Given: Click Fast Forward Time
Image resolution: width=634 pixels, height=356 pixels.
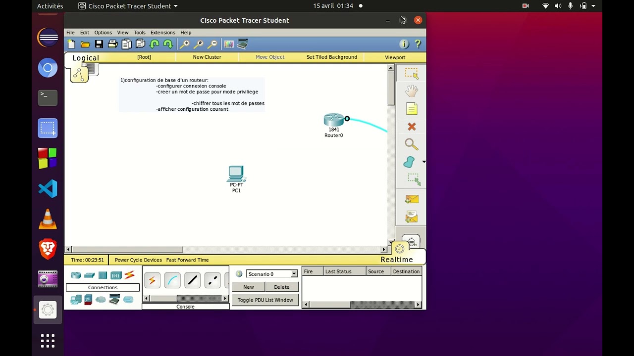Looking at the screenshot, I should tap(188, 260).
